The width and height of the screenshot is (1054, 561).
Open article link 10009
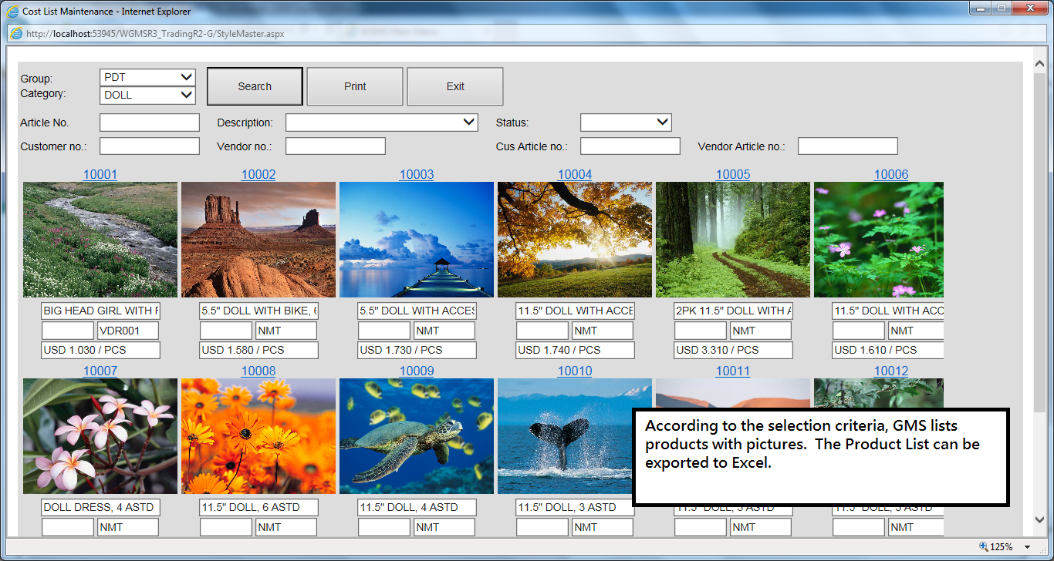417,371
